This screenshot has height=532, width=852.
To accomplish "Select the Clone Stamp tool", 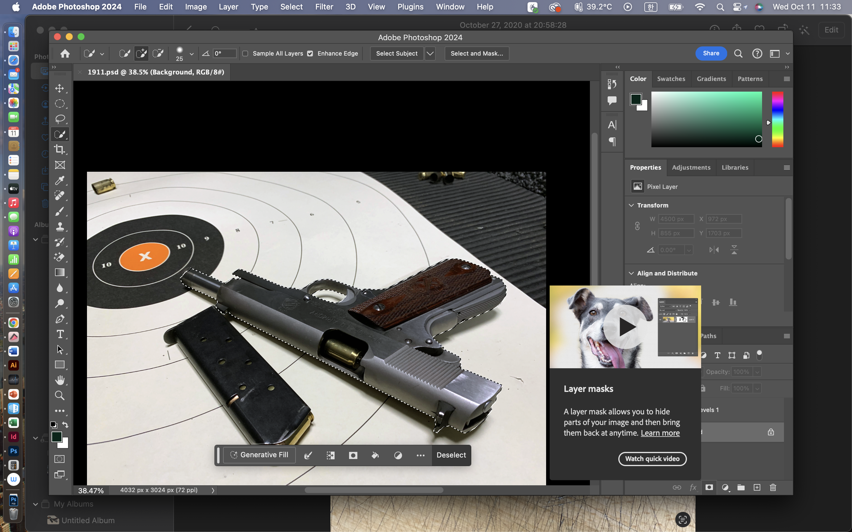I will click(x=59, y=227).
